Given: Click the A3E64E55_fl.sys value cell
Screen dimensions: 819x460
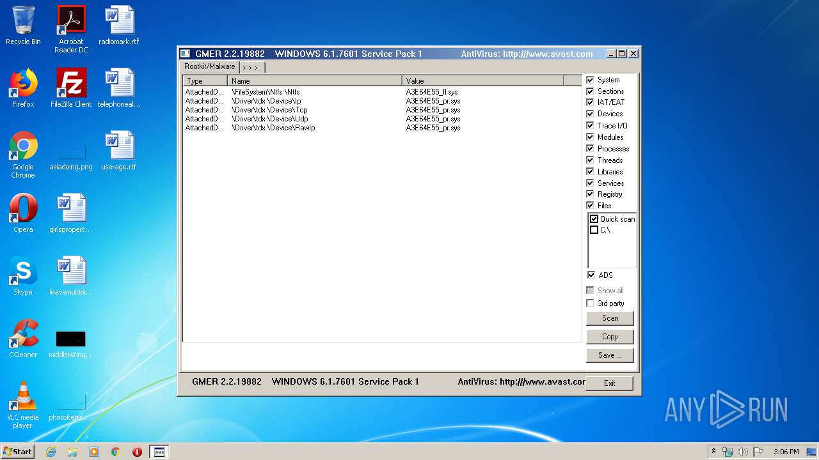Looking at the screenshot, I should click(432, 92).
